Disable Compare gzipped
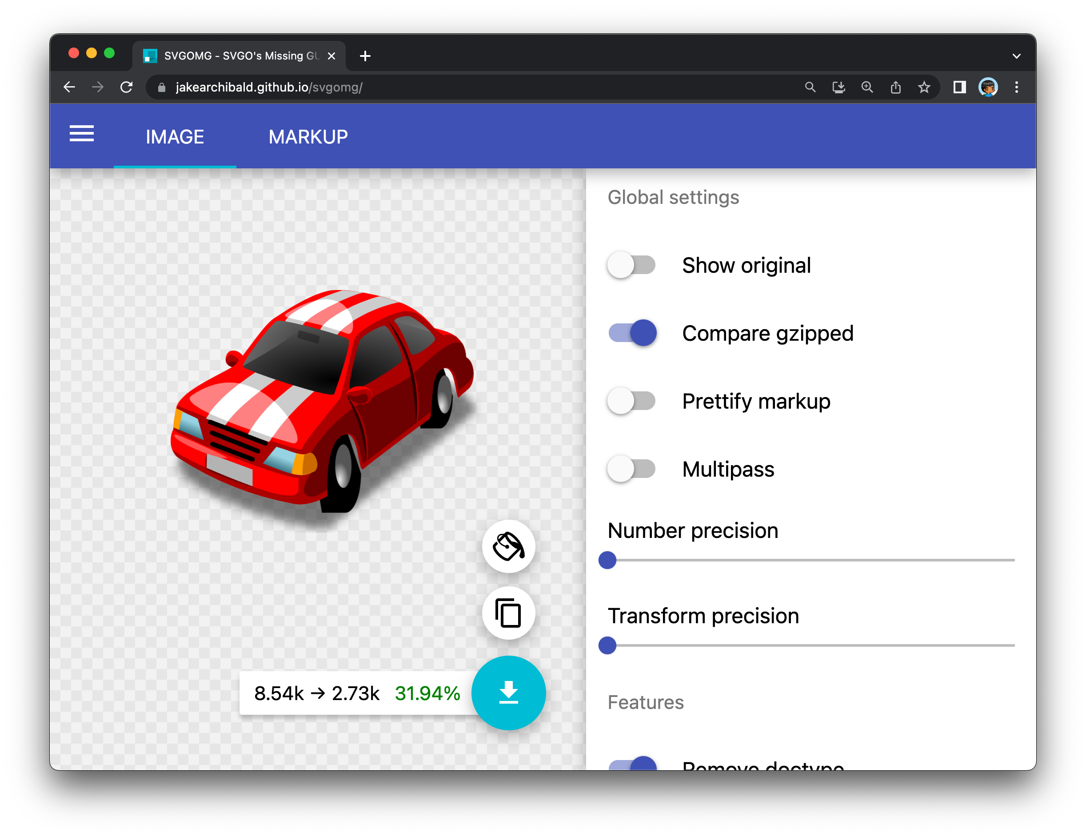1086x836 pixels. pyautogui.click(x=632, y=333)
